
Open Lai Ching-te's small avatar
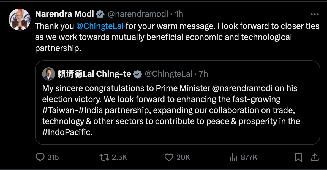(49, 74)
